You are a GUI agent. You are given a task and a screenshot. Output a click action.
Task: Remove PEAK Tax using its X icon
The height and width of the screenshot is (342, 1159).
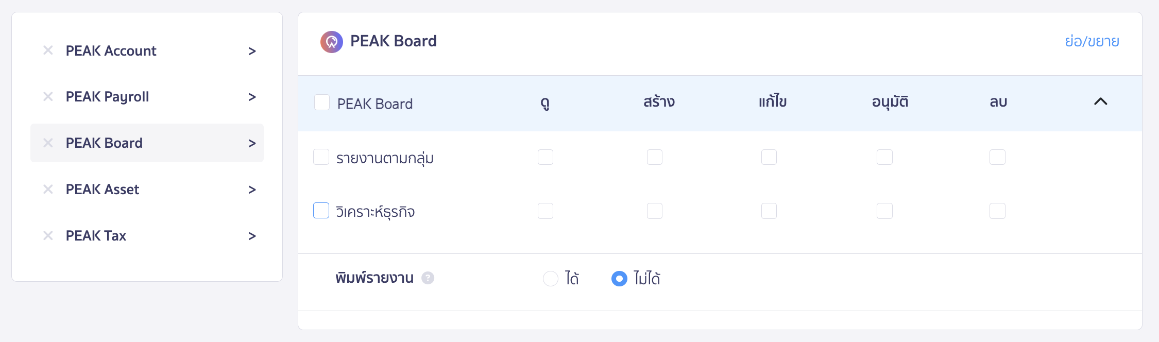pyautogui.click(x=48, y=236)
